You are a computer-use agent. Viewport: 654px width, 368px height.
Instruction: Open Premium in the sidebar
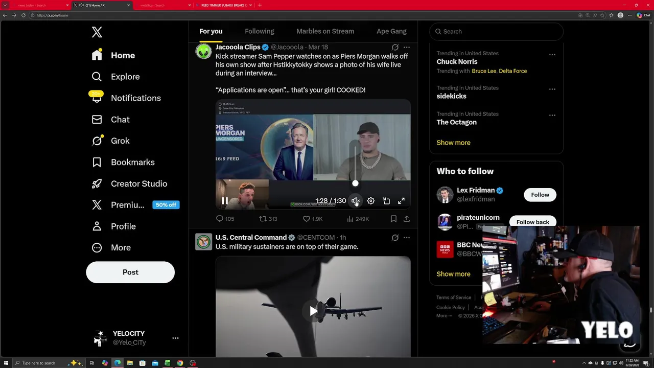coord(135,205)
